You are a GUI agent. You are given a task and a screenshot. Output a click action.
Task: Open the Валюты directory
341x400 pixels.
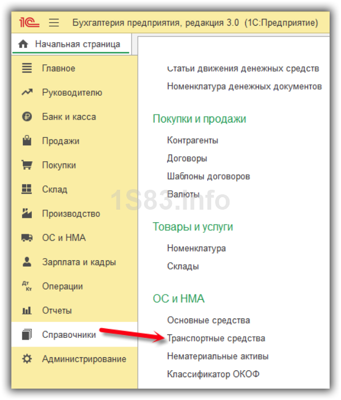click(183, 194)
